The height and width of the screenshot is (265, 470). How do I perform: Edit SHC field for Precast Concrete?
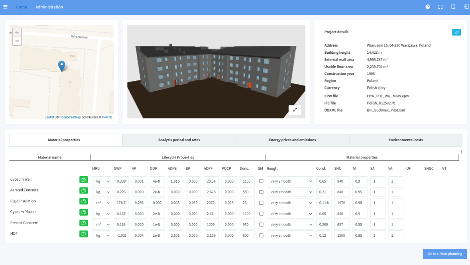[342, 225]
